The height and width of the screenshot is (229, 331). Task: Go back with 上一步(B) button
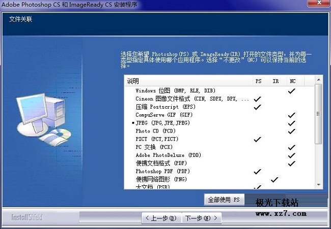[x=161, y=218]
